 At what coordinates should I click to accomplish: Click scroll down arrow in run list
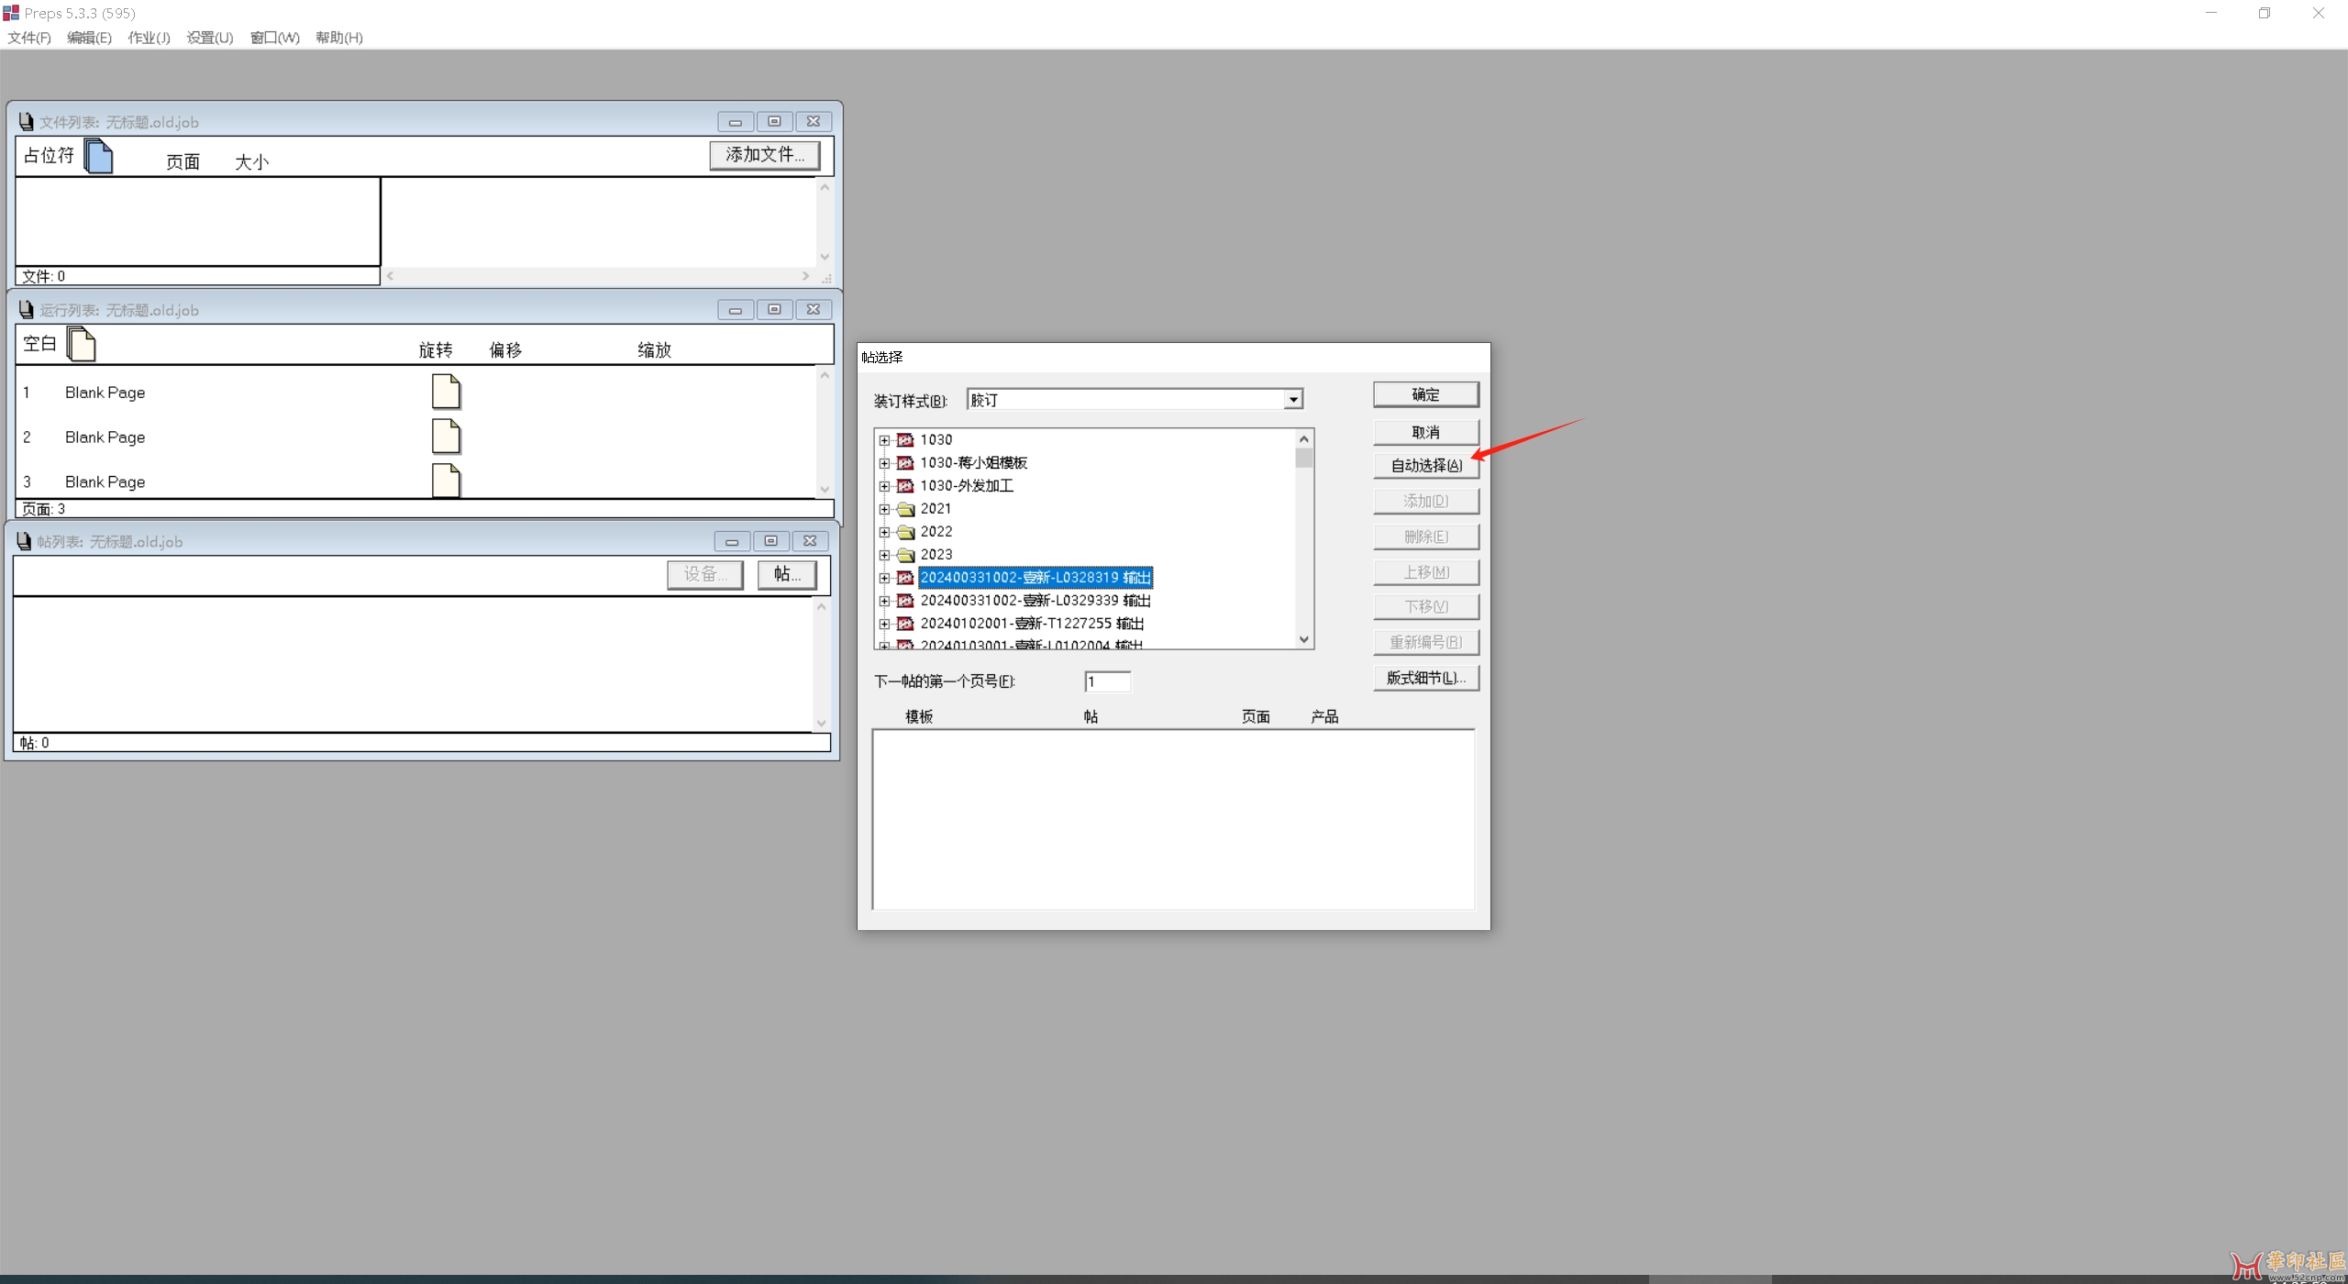tap(825, 490)
